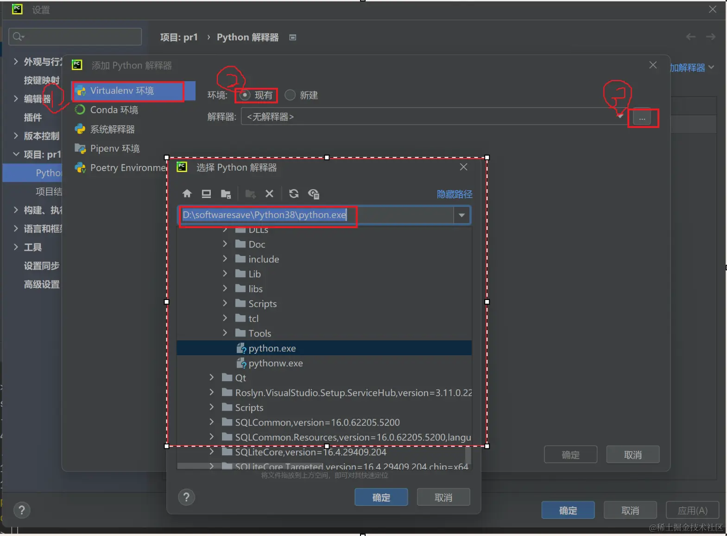Expand the tcl folder

click(x=225, y=318)
